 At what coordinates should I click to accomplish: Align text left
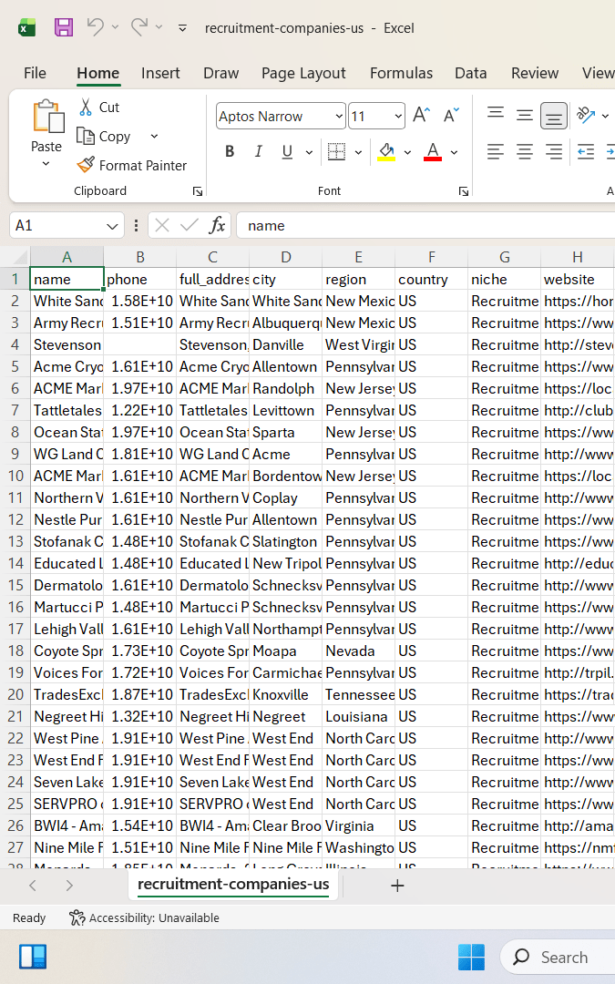(496, 151)
